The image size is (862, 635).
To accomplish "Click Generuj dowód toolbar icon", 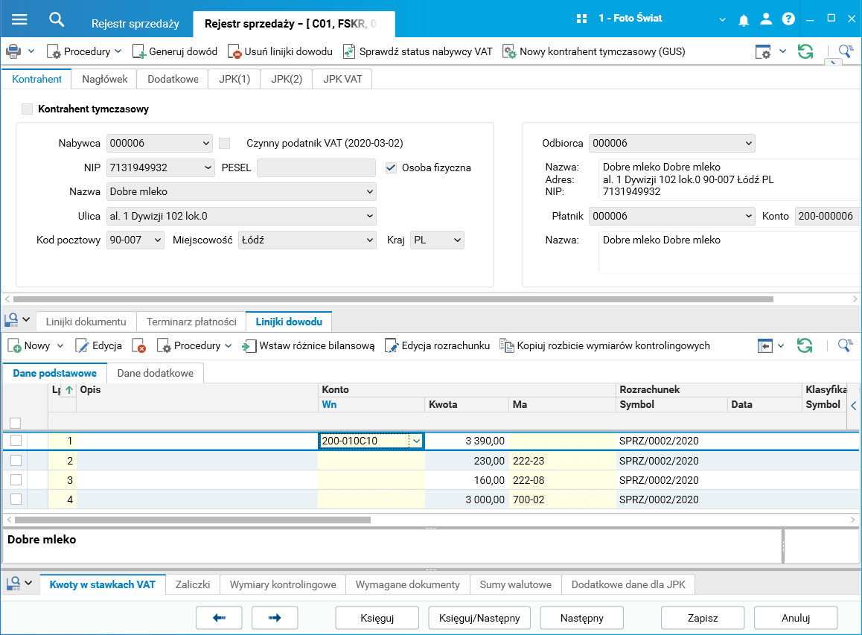I will [x=139, y=51].
